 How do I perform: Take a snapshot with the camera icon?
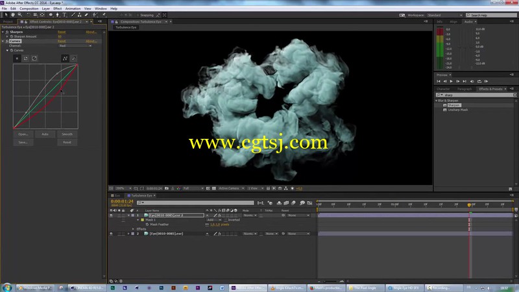(167, 188)
